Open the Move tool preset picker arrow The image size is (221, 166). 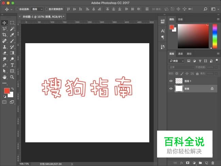[12, 10]
